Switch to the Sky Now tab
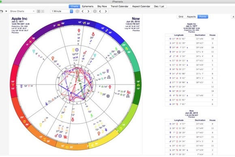 point(102,6)
